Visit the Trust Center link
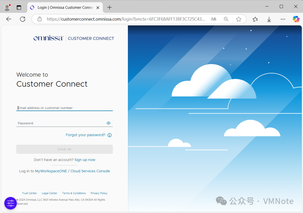This screenshot has width=303, height=213. tap(29, 193)
